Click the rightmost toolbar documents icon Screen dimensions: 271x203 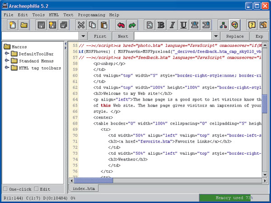pos(263,25)
